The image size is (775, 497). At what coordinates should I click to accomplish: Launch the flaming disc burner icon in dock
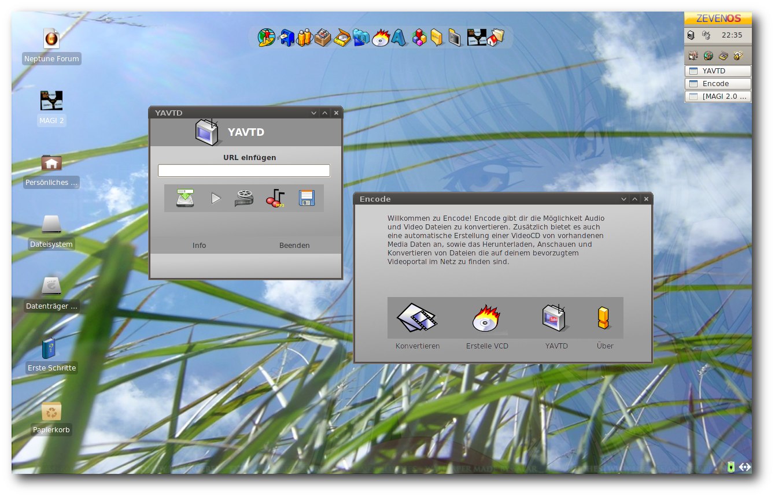click(x=381, y=38)
